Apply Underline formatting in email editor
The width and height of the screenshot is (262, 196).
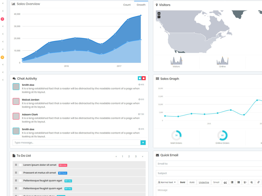click(x=204, y=182)
